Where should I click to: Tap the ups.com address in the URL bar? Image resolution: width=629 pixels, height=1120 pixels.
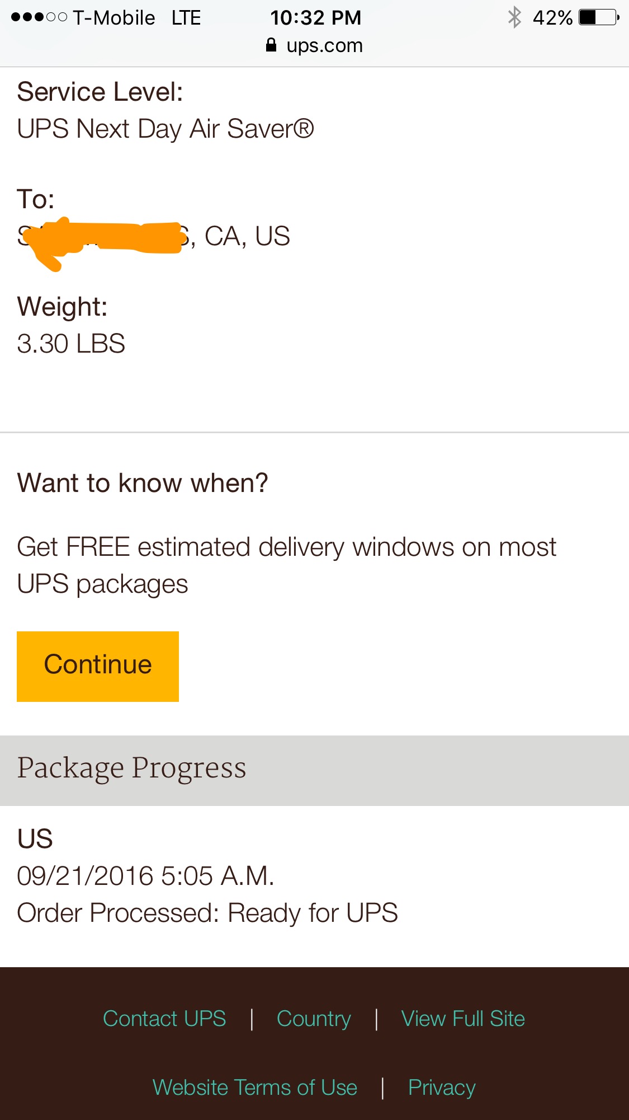(x=324, y=45)
